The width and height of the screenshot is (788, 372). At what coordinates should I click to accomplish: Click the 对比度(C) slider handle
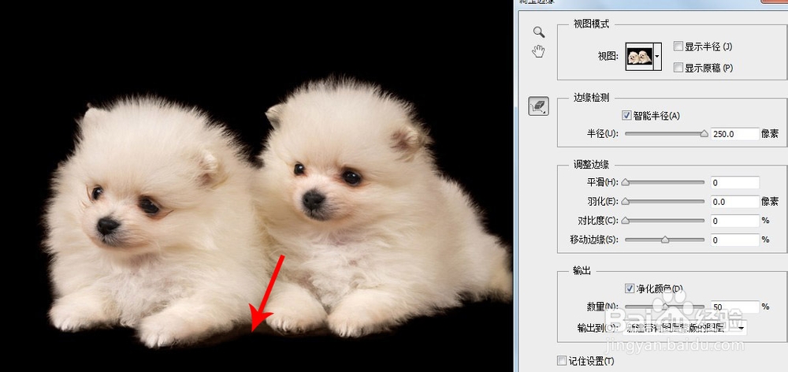coord(625,221)
